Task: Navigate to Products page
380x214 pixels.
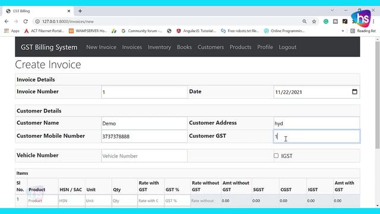Action: pos(240,47)
